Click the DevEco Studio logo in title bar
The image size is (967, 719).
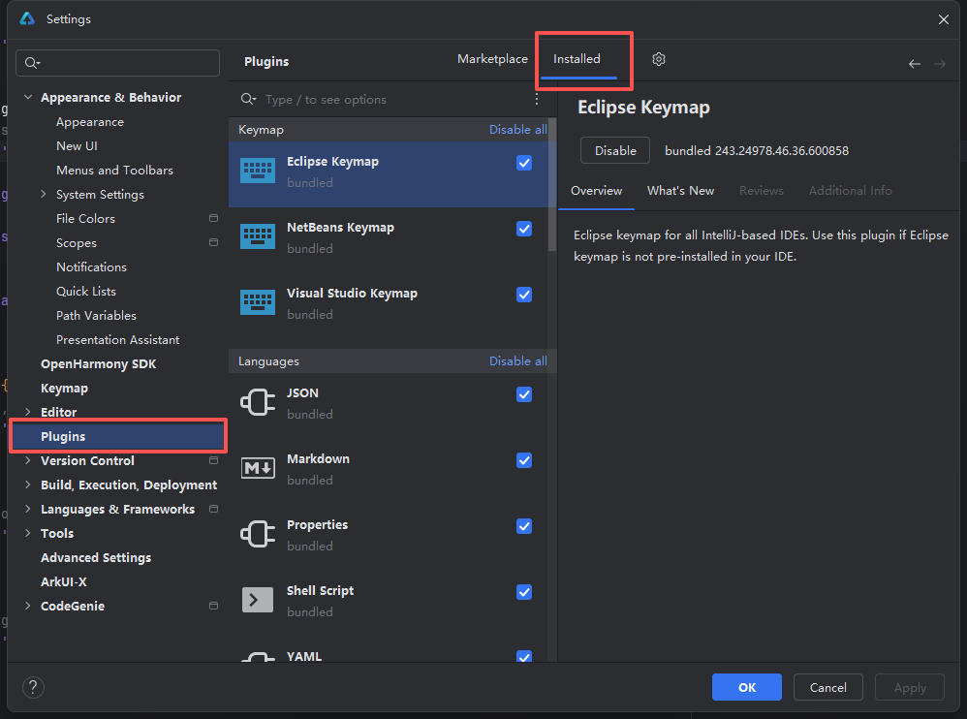point(27,19)
